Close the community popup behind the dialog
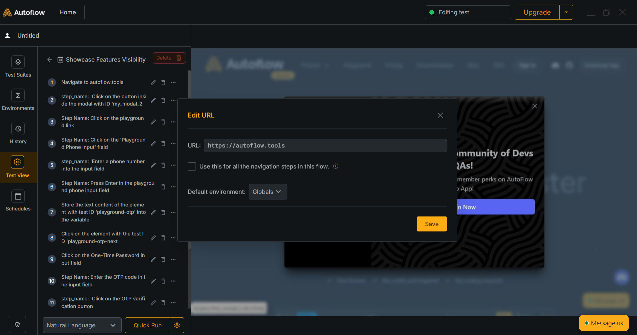 (535, 106)
